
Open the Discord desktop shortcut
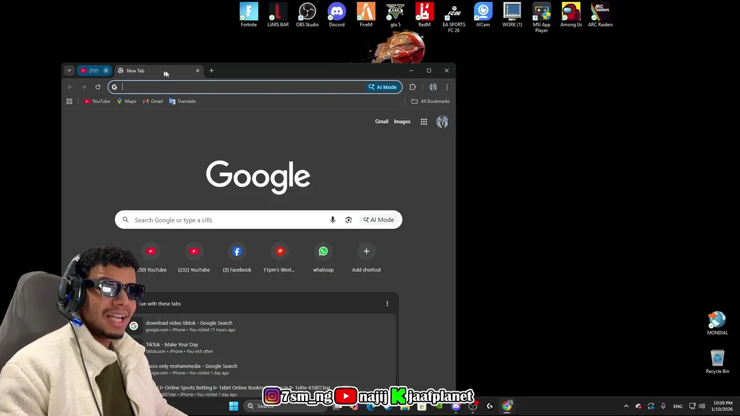coord(336,15)
